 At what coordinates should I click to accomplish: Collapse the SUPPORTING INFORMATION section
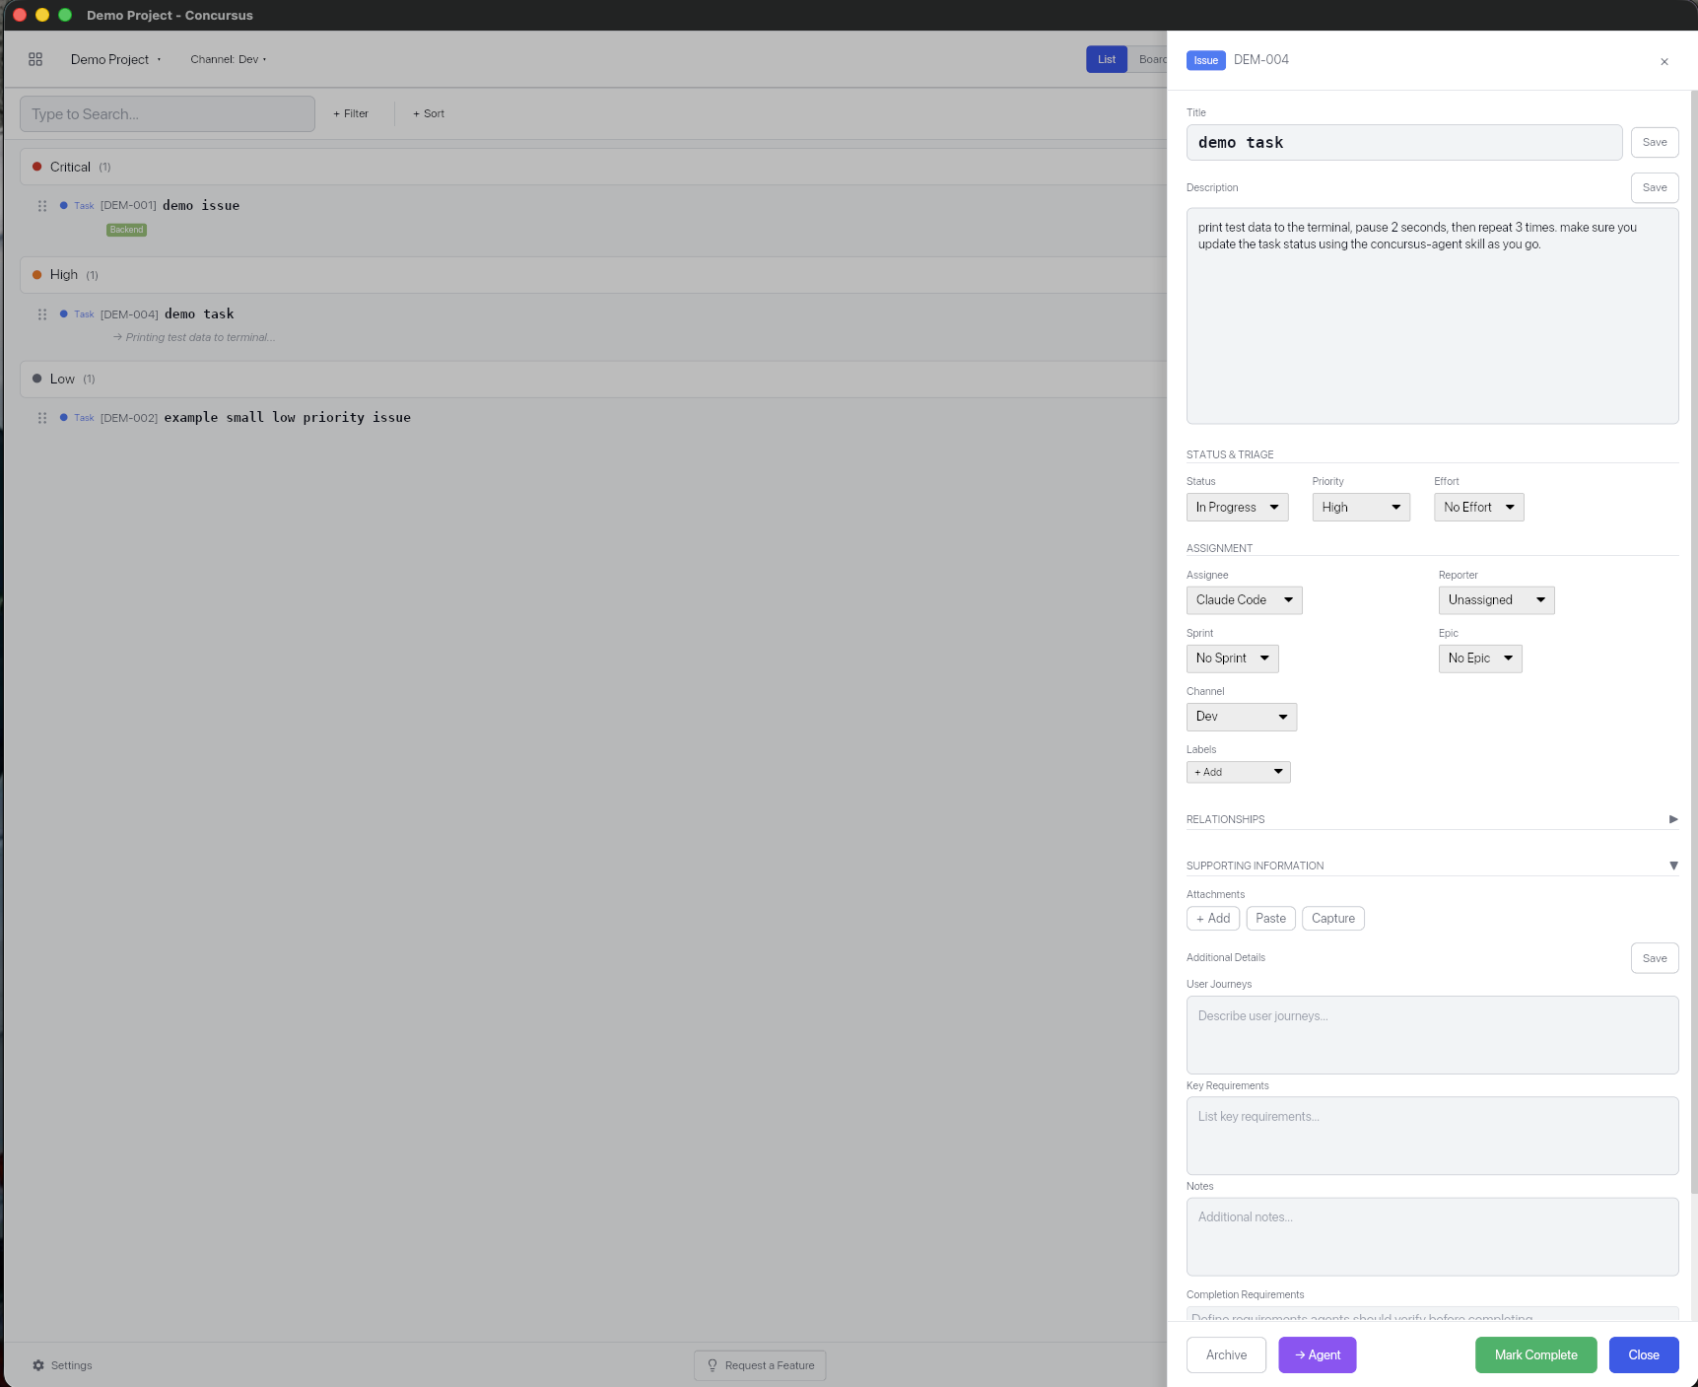pyautogui.click(x=1673, y=865)
